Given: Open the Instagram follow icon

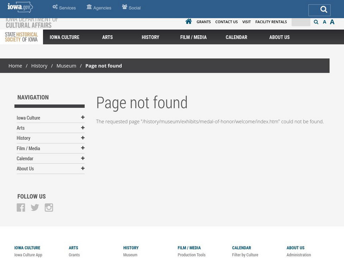Looking at the screenshot, I should 49,207.
